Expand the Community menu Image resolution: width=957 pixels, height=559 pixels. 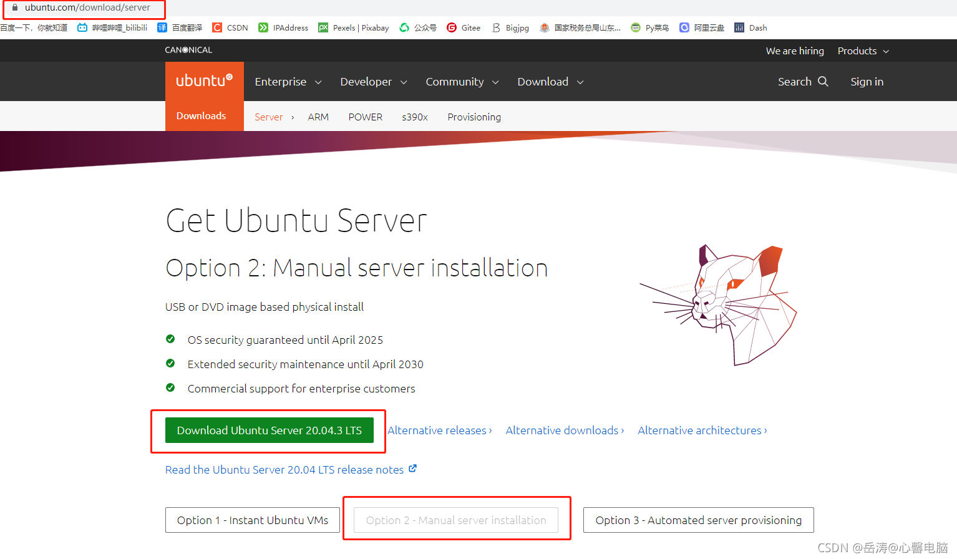462,82
